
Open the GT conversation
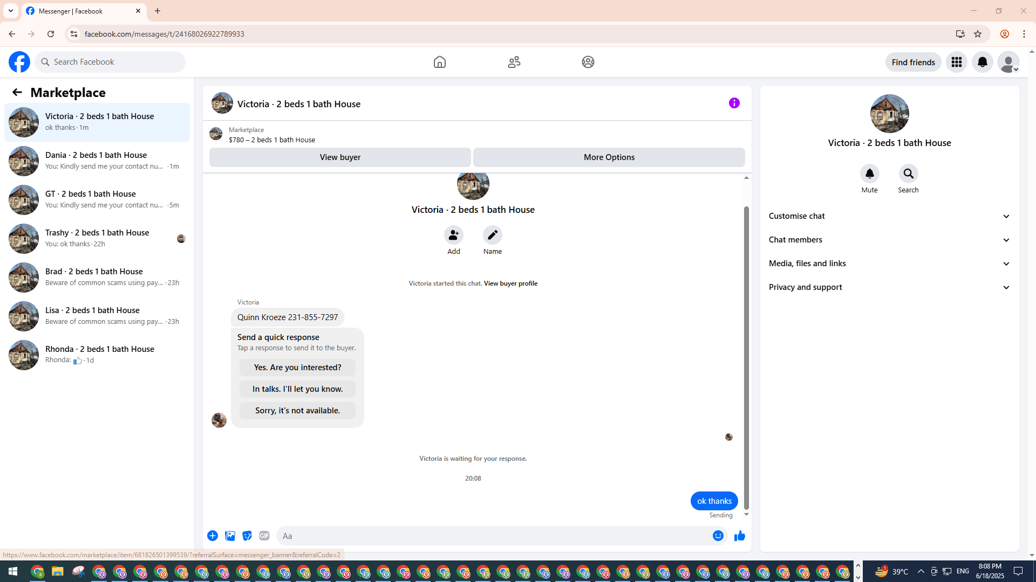[x=97, y=200]
